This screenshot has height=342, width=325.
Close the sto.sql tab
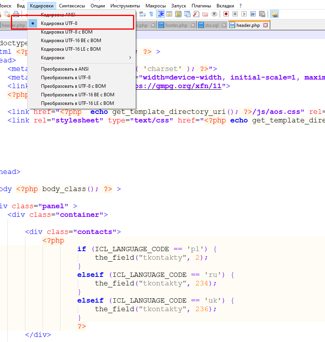[224, 25]
